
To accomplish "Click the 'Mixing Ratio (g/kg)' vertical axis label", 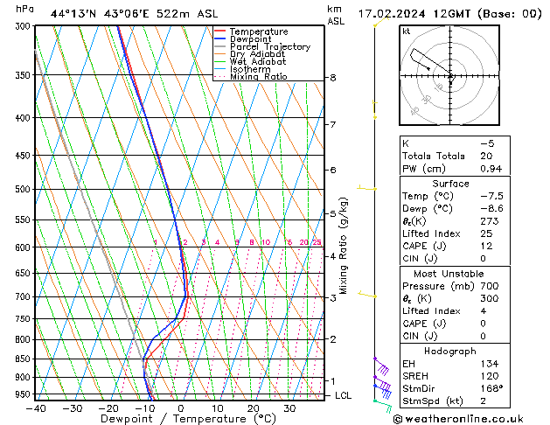I will 343,246.
